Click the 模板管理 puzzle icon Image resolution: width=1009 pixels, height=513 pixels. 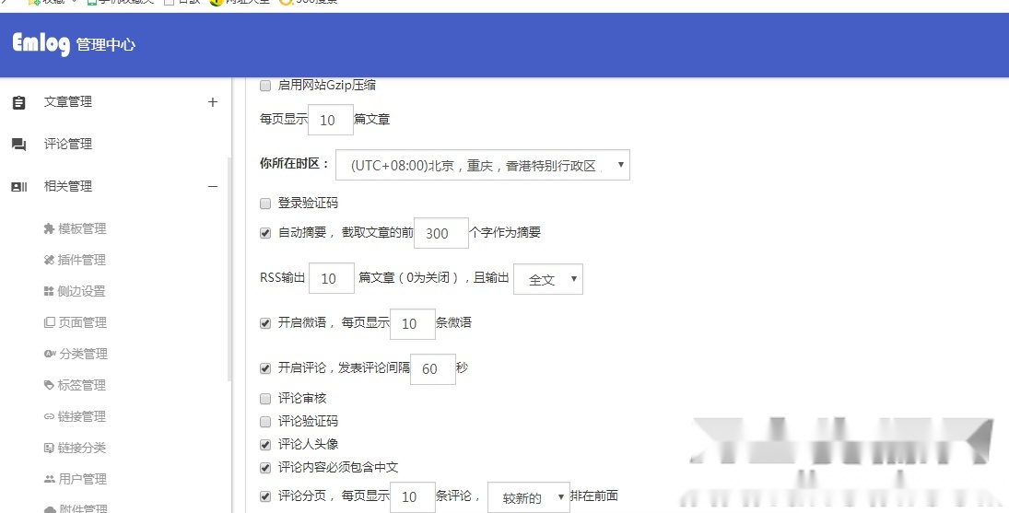49,228
